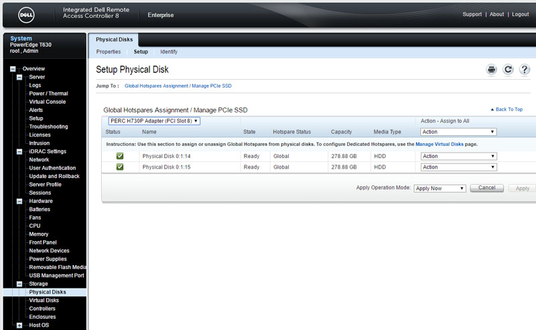Screen dimensions: 536x330
Task: Collapse the Overview tree node
Action: 13,69
